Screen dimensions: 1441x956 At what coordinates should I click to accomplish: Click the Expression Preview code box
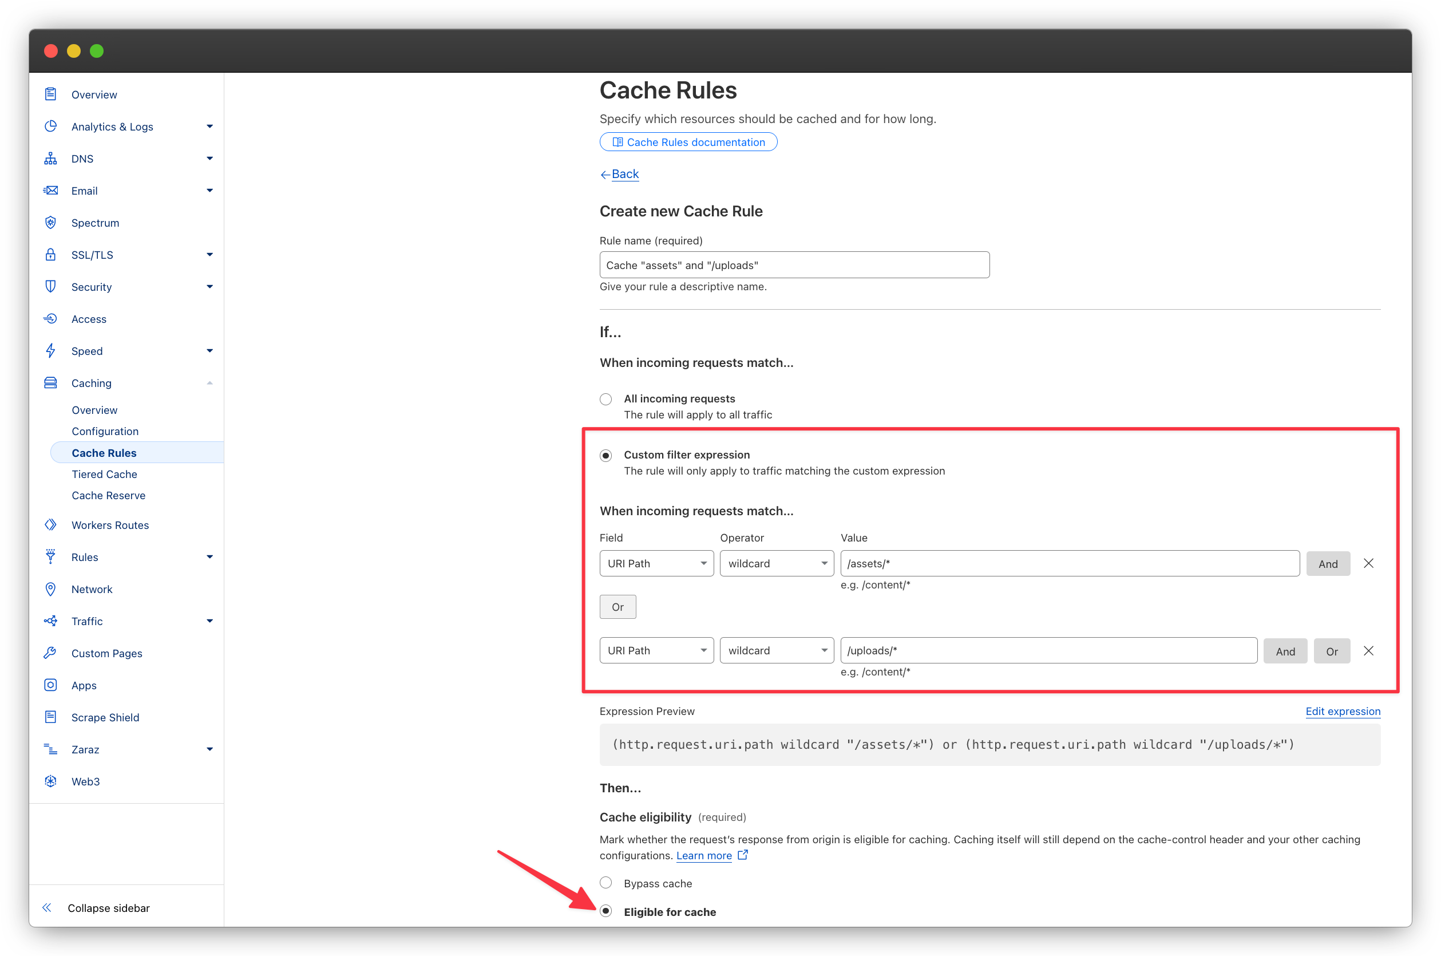pos(990,744)
